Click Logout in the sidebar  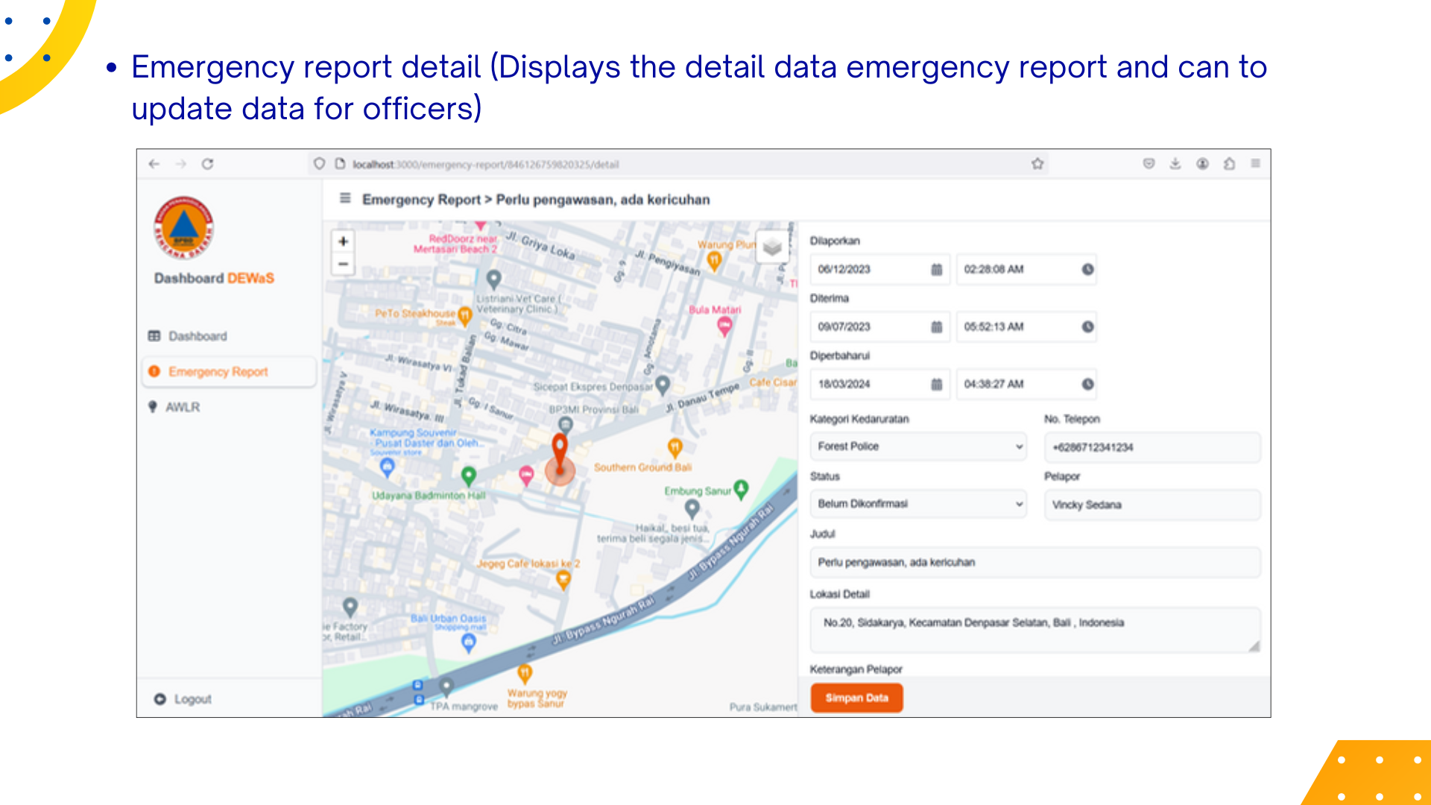(x=192, y=699)
